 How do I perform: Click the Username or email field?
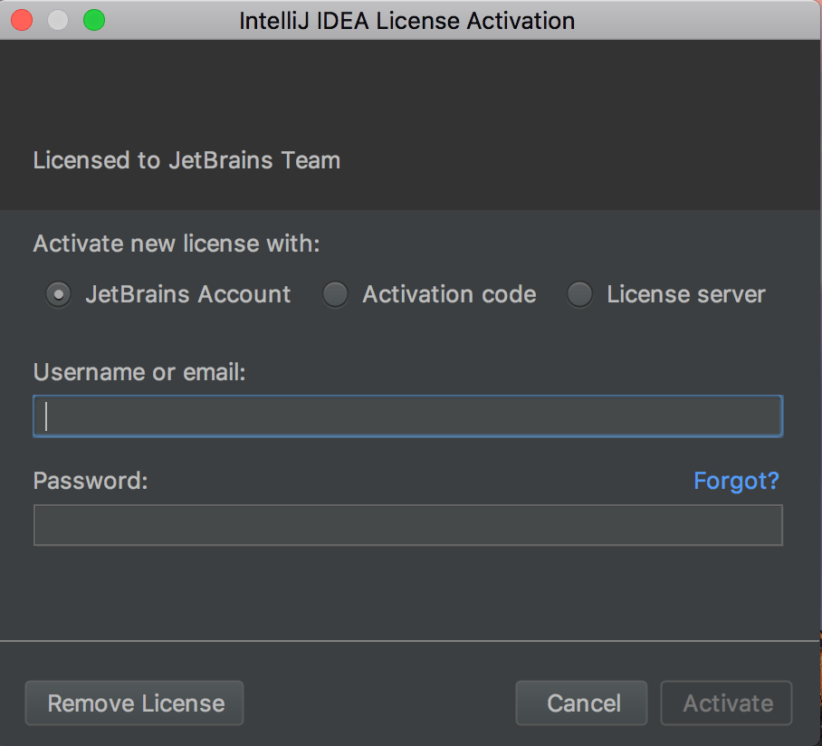[407, 416]
